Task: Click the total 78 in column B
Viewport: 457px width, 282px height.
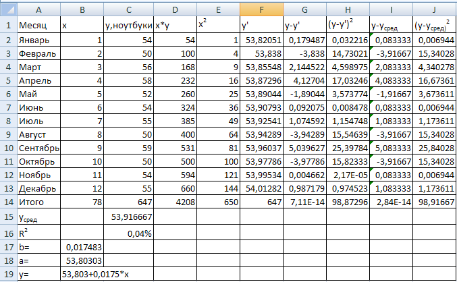Action: tap(82, 202)
